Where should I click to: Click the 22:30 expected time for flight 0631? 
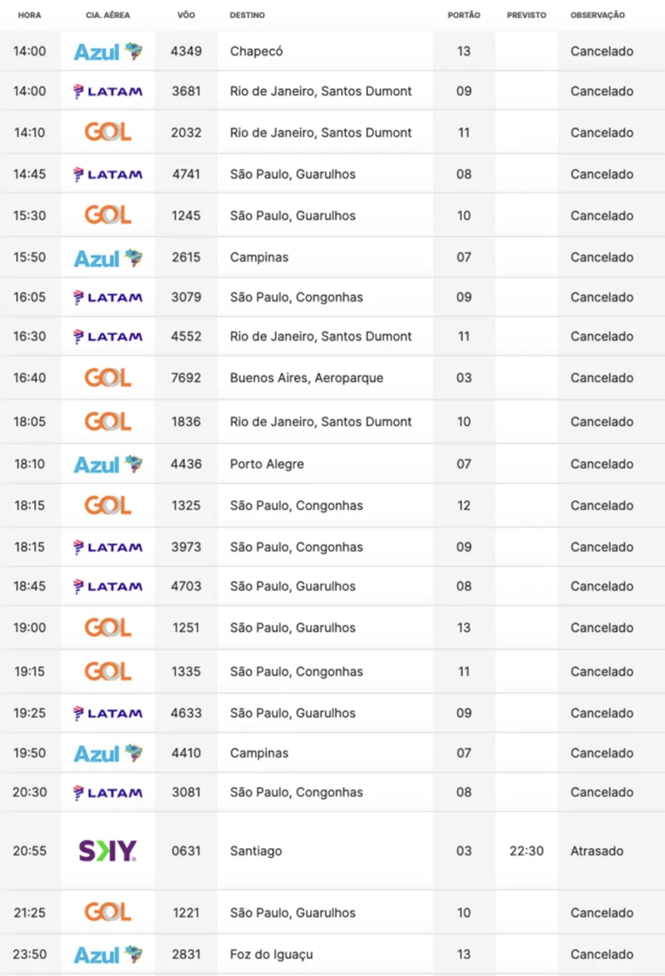(x=526, y=850)
